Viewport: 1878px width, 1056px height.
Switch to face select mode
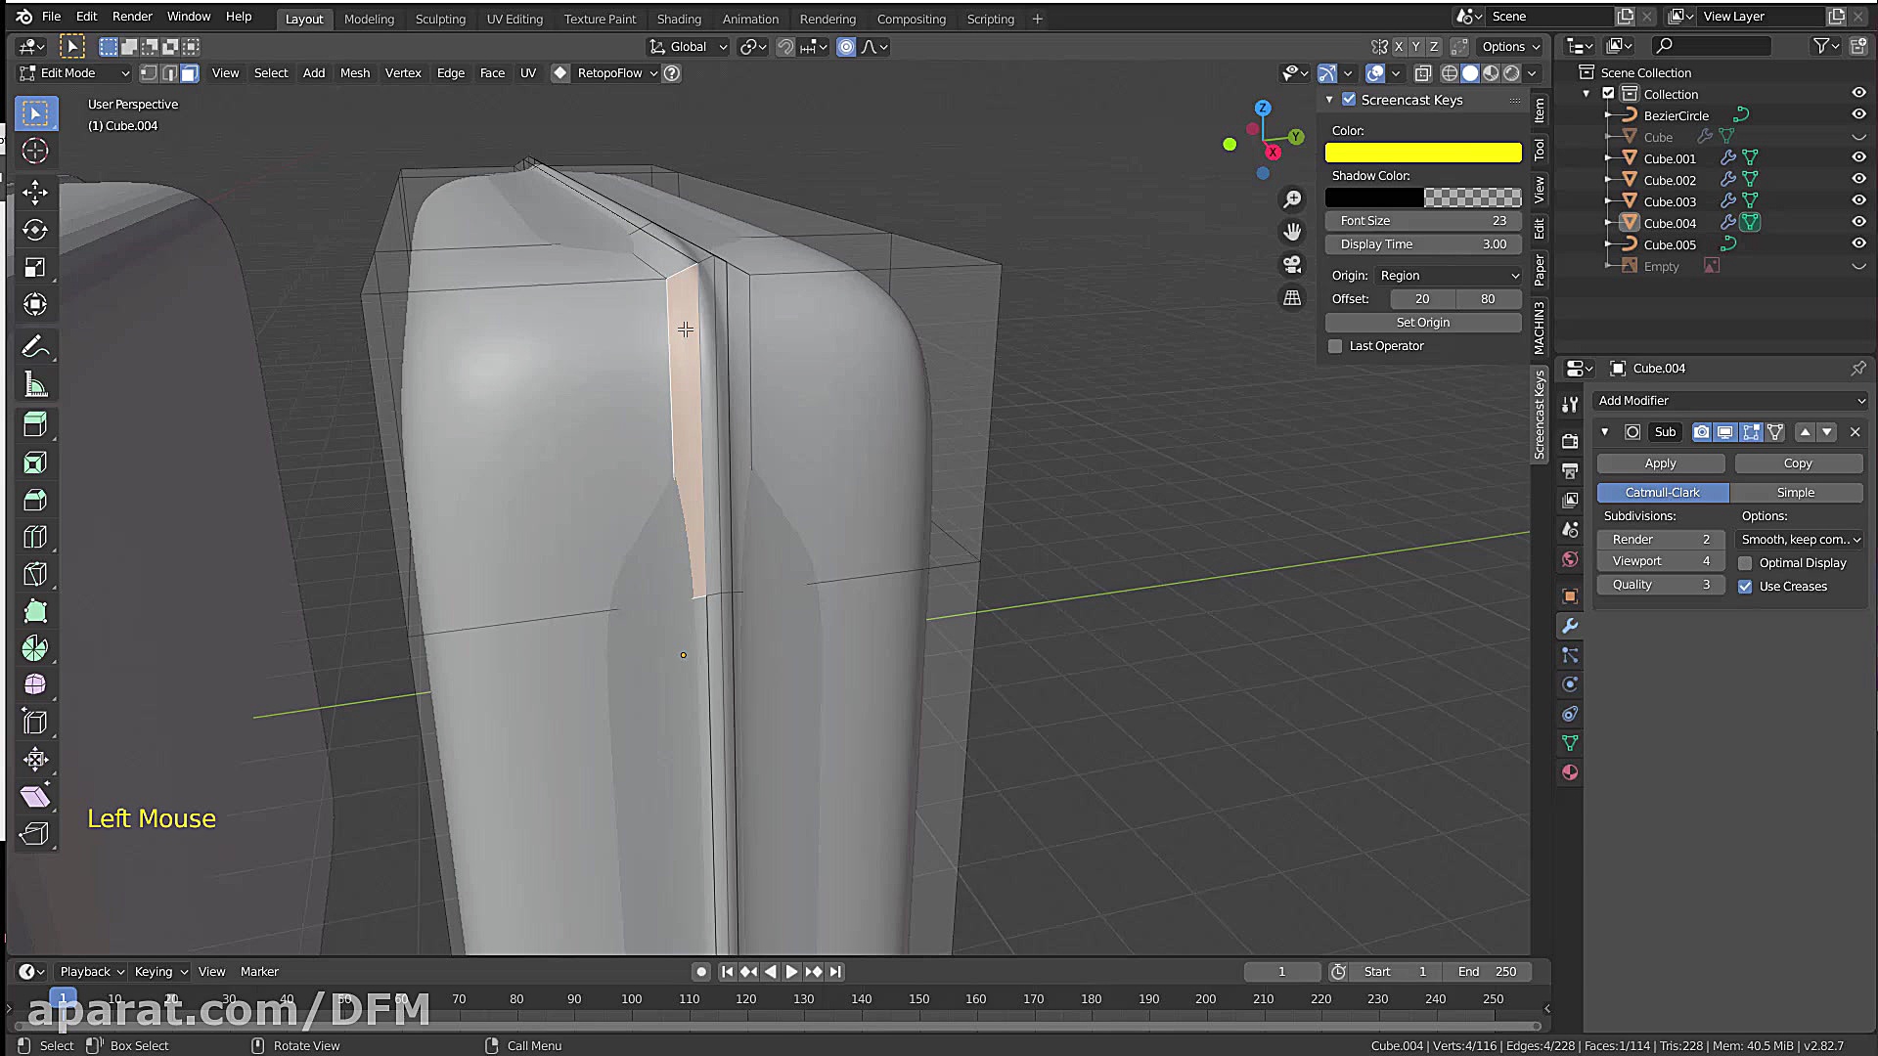(x=190, y=73)
